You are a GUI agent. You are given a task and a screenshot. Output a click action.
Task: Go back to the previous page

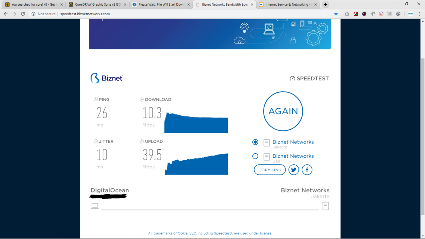coord(6,14)
